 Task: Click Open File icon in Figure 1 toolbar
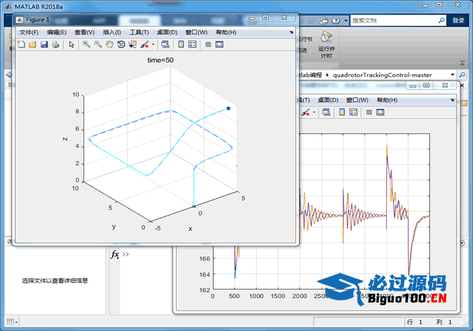(x=32, y=44)
